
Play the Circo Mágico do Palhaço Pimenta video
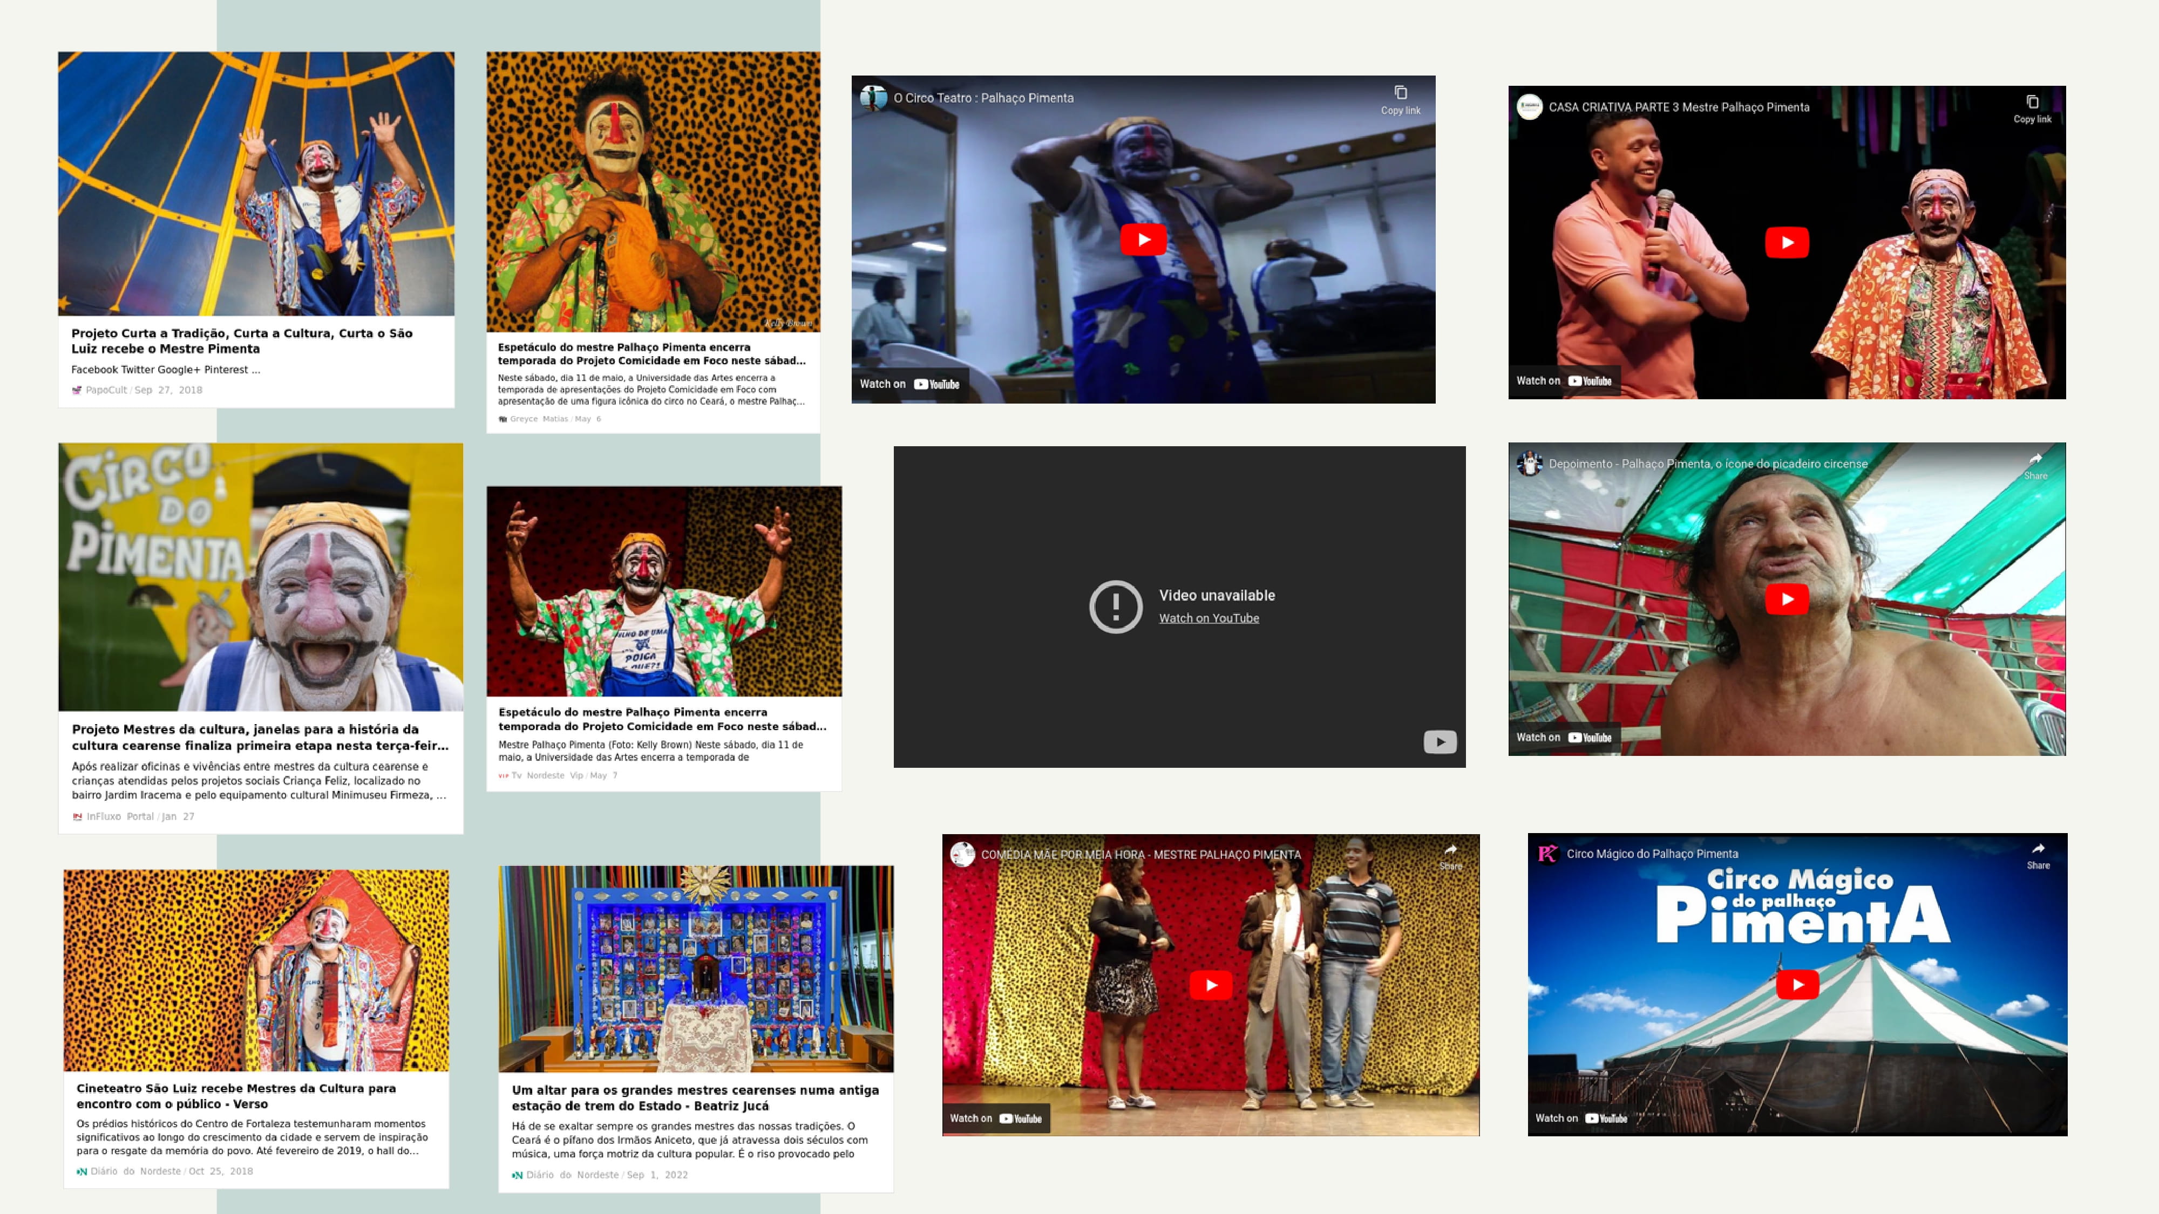point(1797,985)
